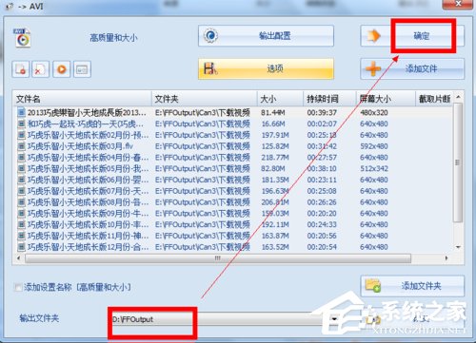Screen dimensions: 476x343
Task: Click the vertical scrollbar thumb of file list
Action: tap(458, 162)
